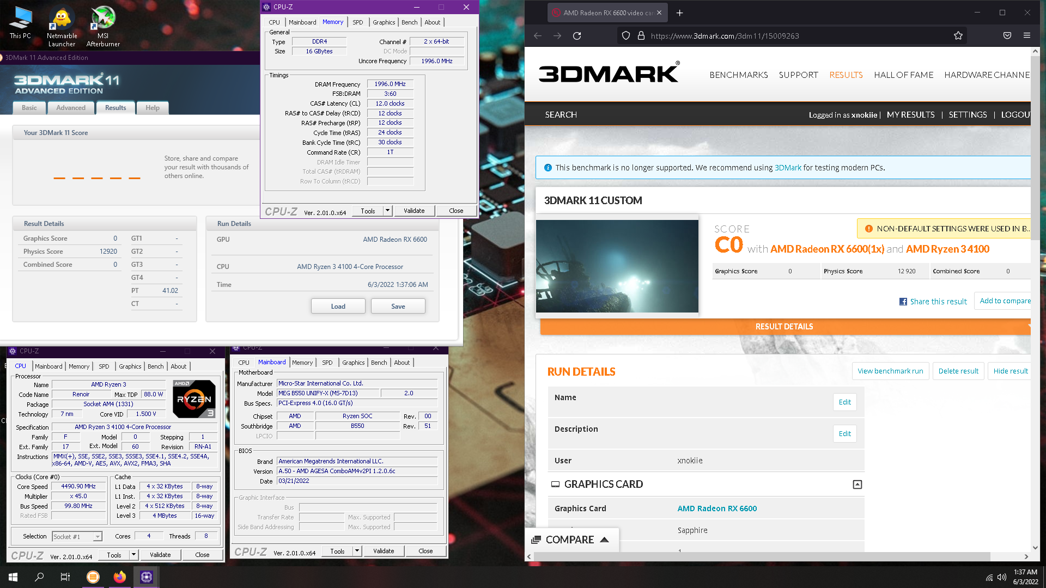Open Bench tab in Mainboard CPU-Z window
1046x588 pixels.
379,363
